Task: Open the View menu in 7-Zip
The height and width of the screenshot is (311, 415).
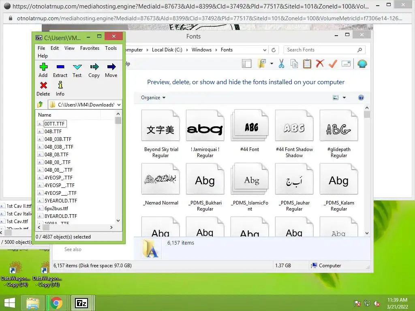Action: pyautogui.click(x=69, y=48)
